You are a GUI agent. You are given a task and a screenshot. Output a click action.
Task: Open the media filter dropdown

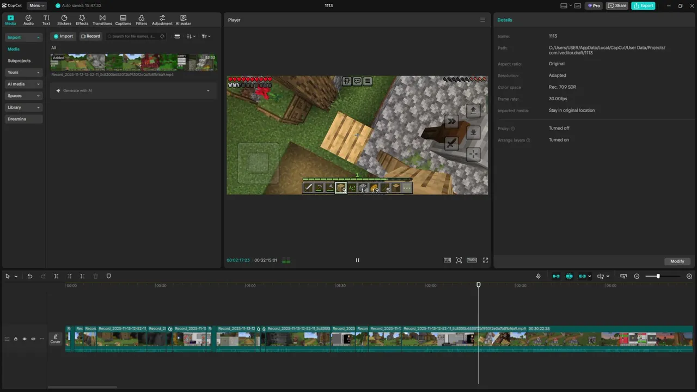pos(206,36)
